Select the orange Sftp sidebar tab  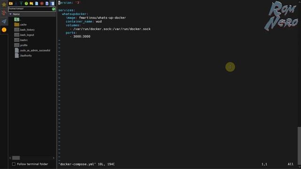coord(4,30)
